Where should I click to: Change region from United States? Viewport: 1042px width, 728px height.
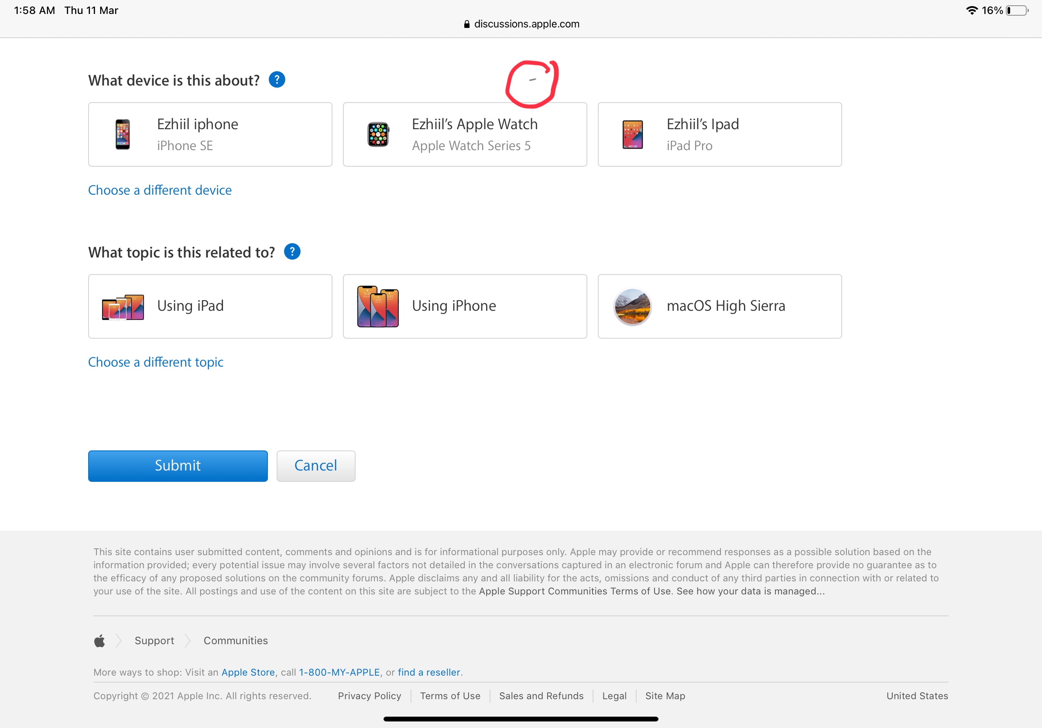[917, 696]
